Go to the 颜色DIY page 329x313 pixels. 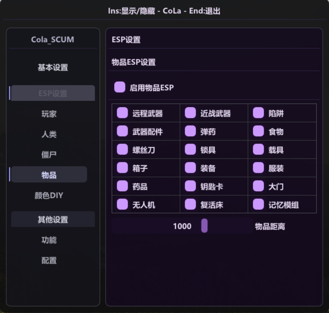point(49,195)
